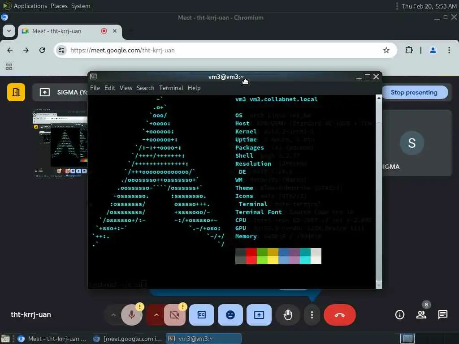Turn on closed captions
The image size is (459, 344).
point(202,315)
